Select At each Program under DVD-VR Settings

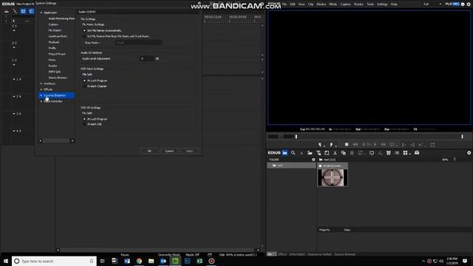[85, 119]
